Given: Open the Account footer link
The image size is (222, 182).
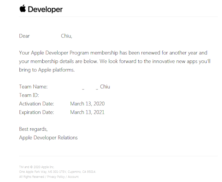Looking at the screenshot, I should click(73, 176).
